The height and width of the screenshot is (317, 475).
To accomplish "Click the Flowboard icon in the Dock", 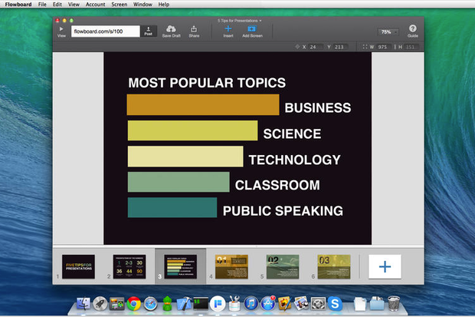I will coord(218,304).
